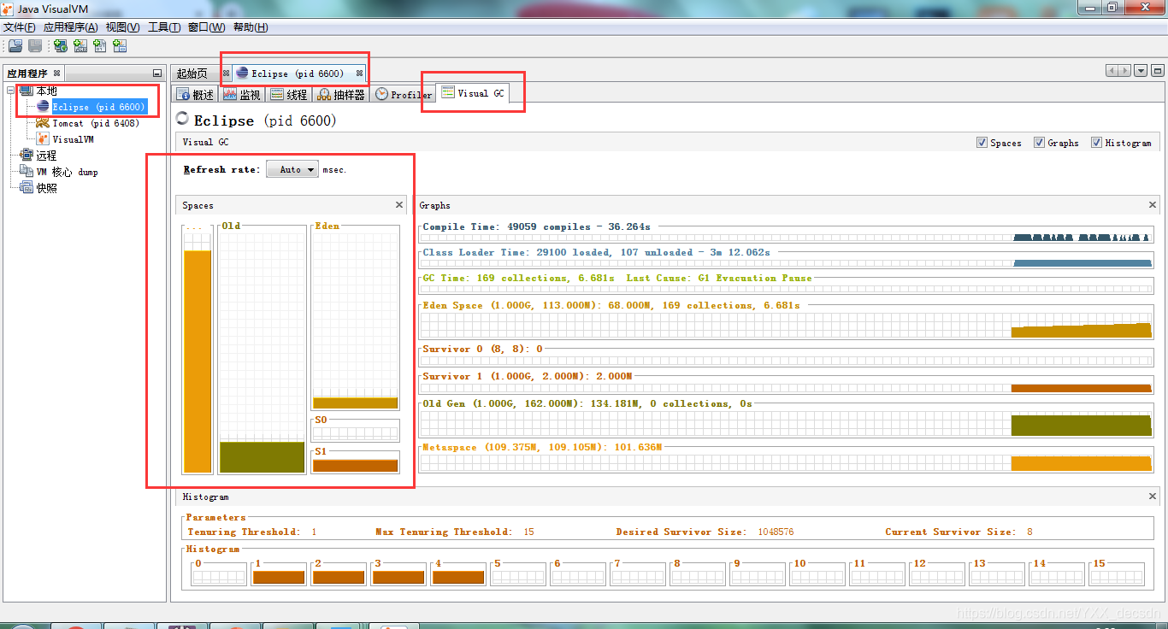This screenshot has width=1168, height=629.
Task: Click the Max Tenuring Threshold value 15
Action: click(528, 532)
